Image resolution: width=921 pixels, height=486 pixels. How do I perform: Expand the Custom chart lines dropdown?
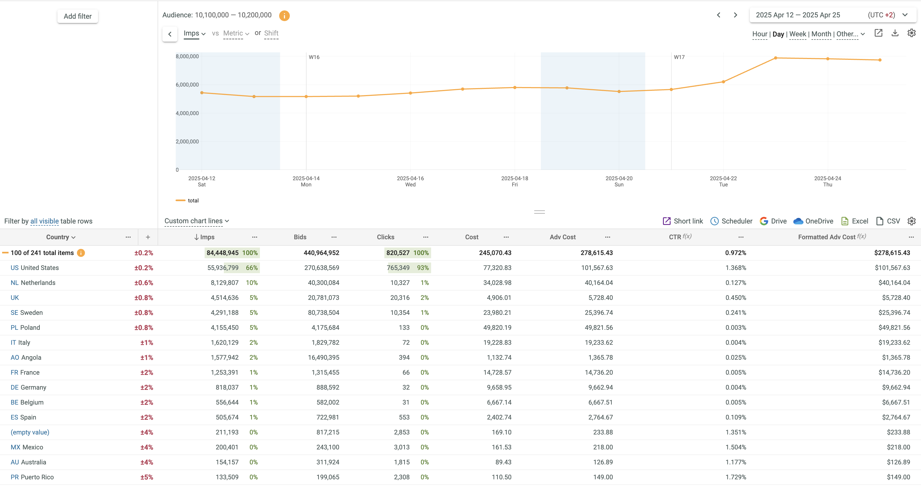pos(197,221)
